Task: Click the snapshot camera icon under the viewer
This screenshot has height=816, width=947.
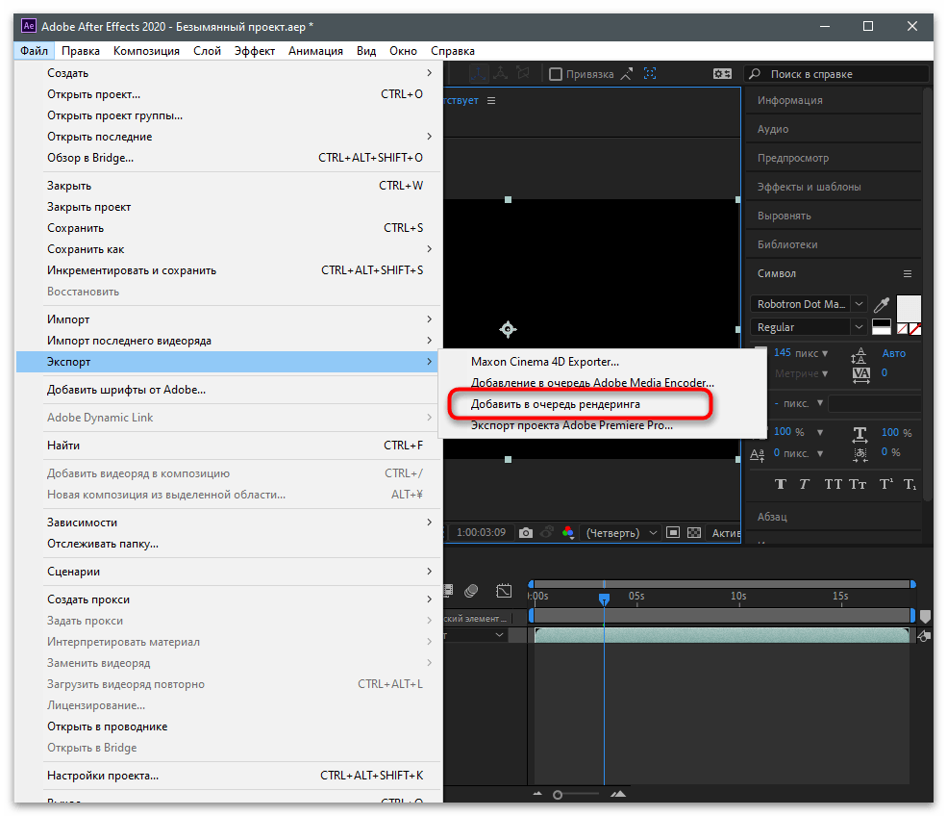Action: coord(526,533)
